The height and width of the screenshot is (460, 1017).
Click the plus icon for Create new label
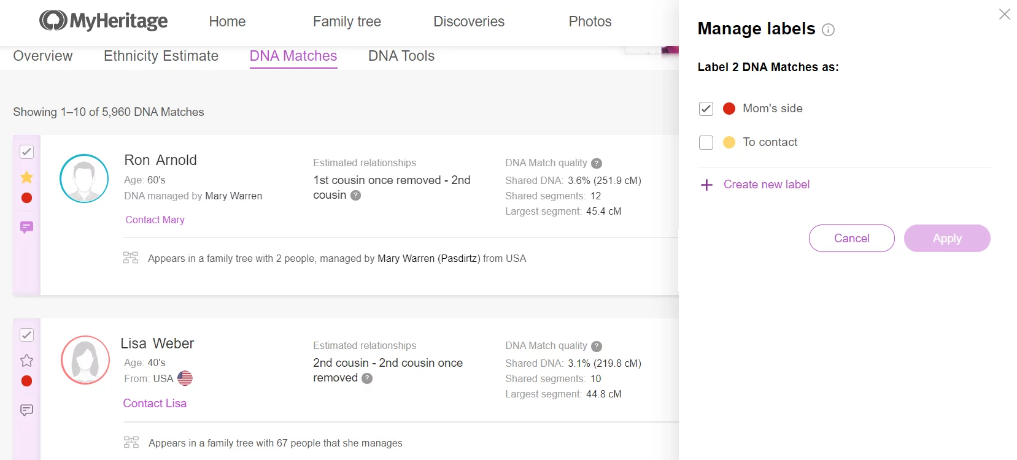[706, 185]
